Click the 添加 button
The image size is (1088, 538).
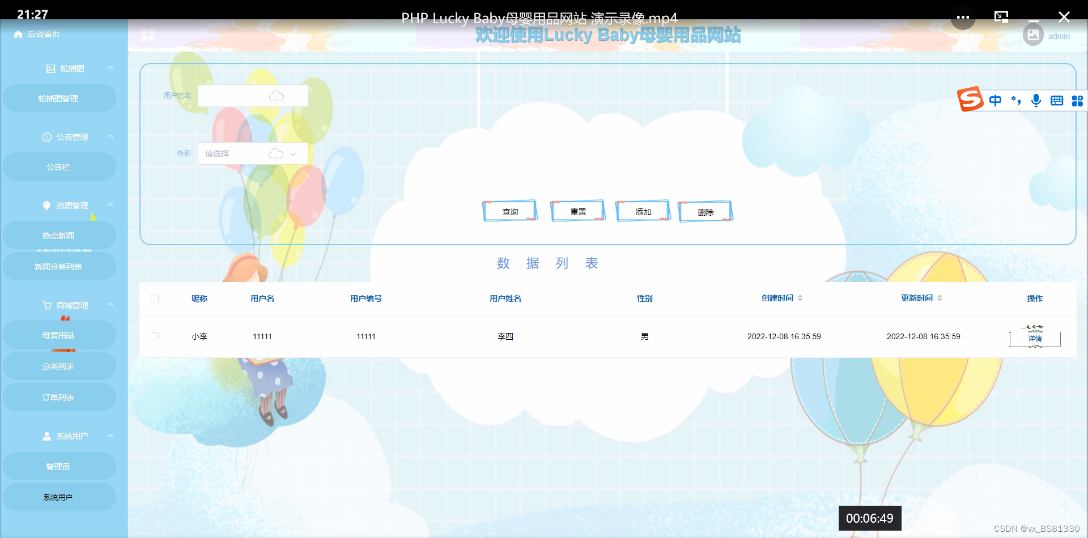pyautogui.click(x=643, y=211)
